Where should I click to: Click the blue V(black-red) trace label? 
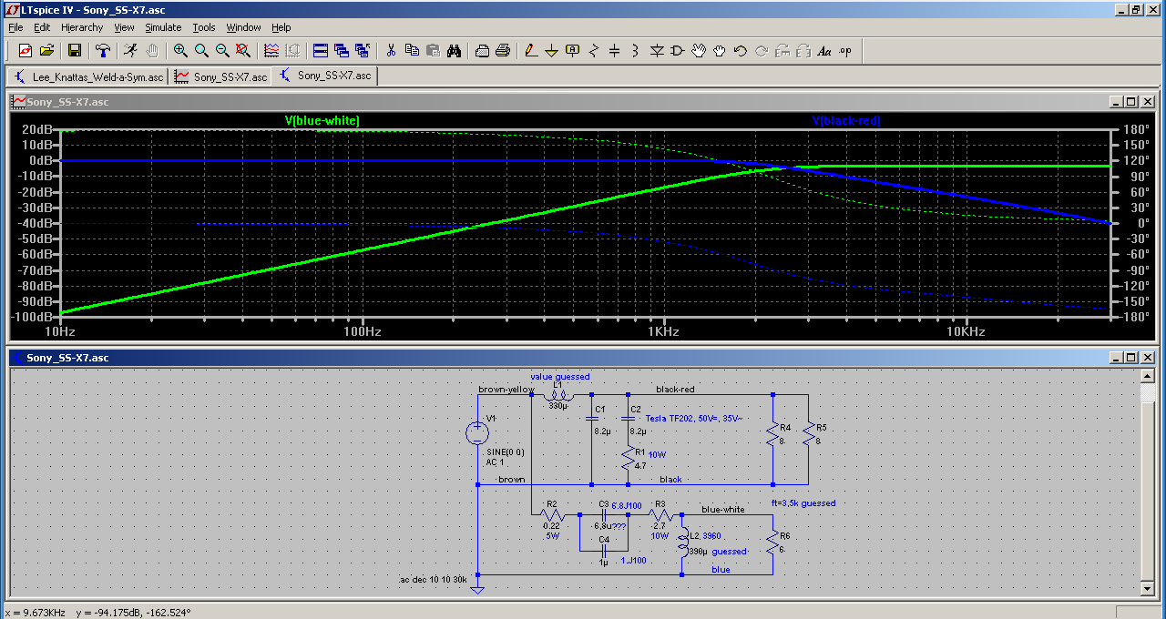coord(846,121)
